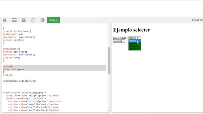Run the code with the green button

[53, 20]
